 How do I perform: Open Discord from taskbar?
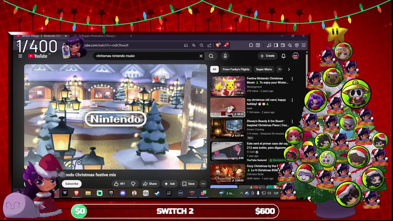[123, 193]
